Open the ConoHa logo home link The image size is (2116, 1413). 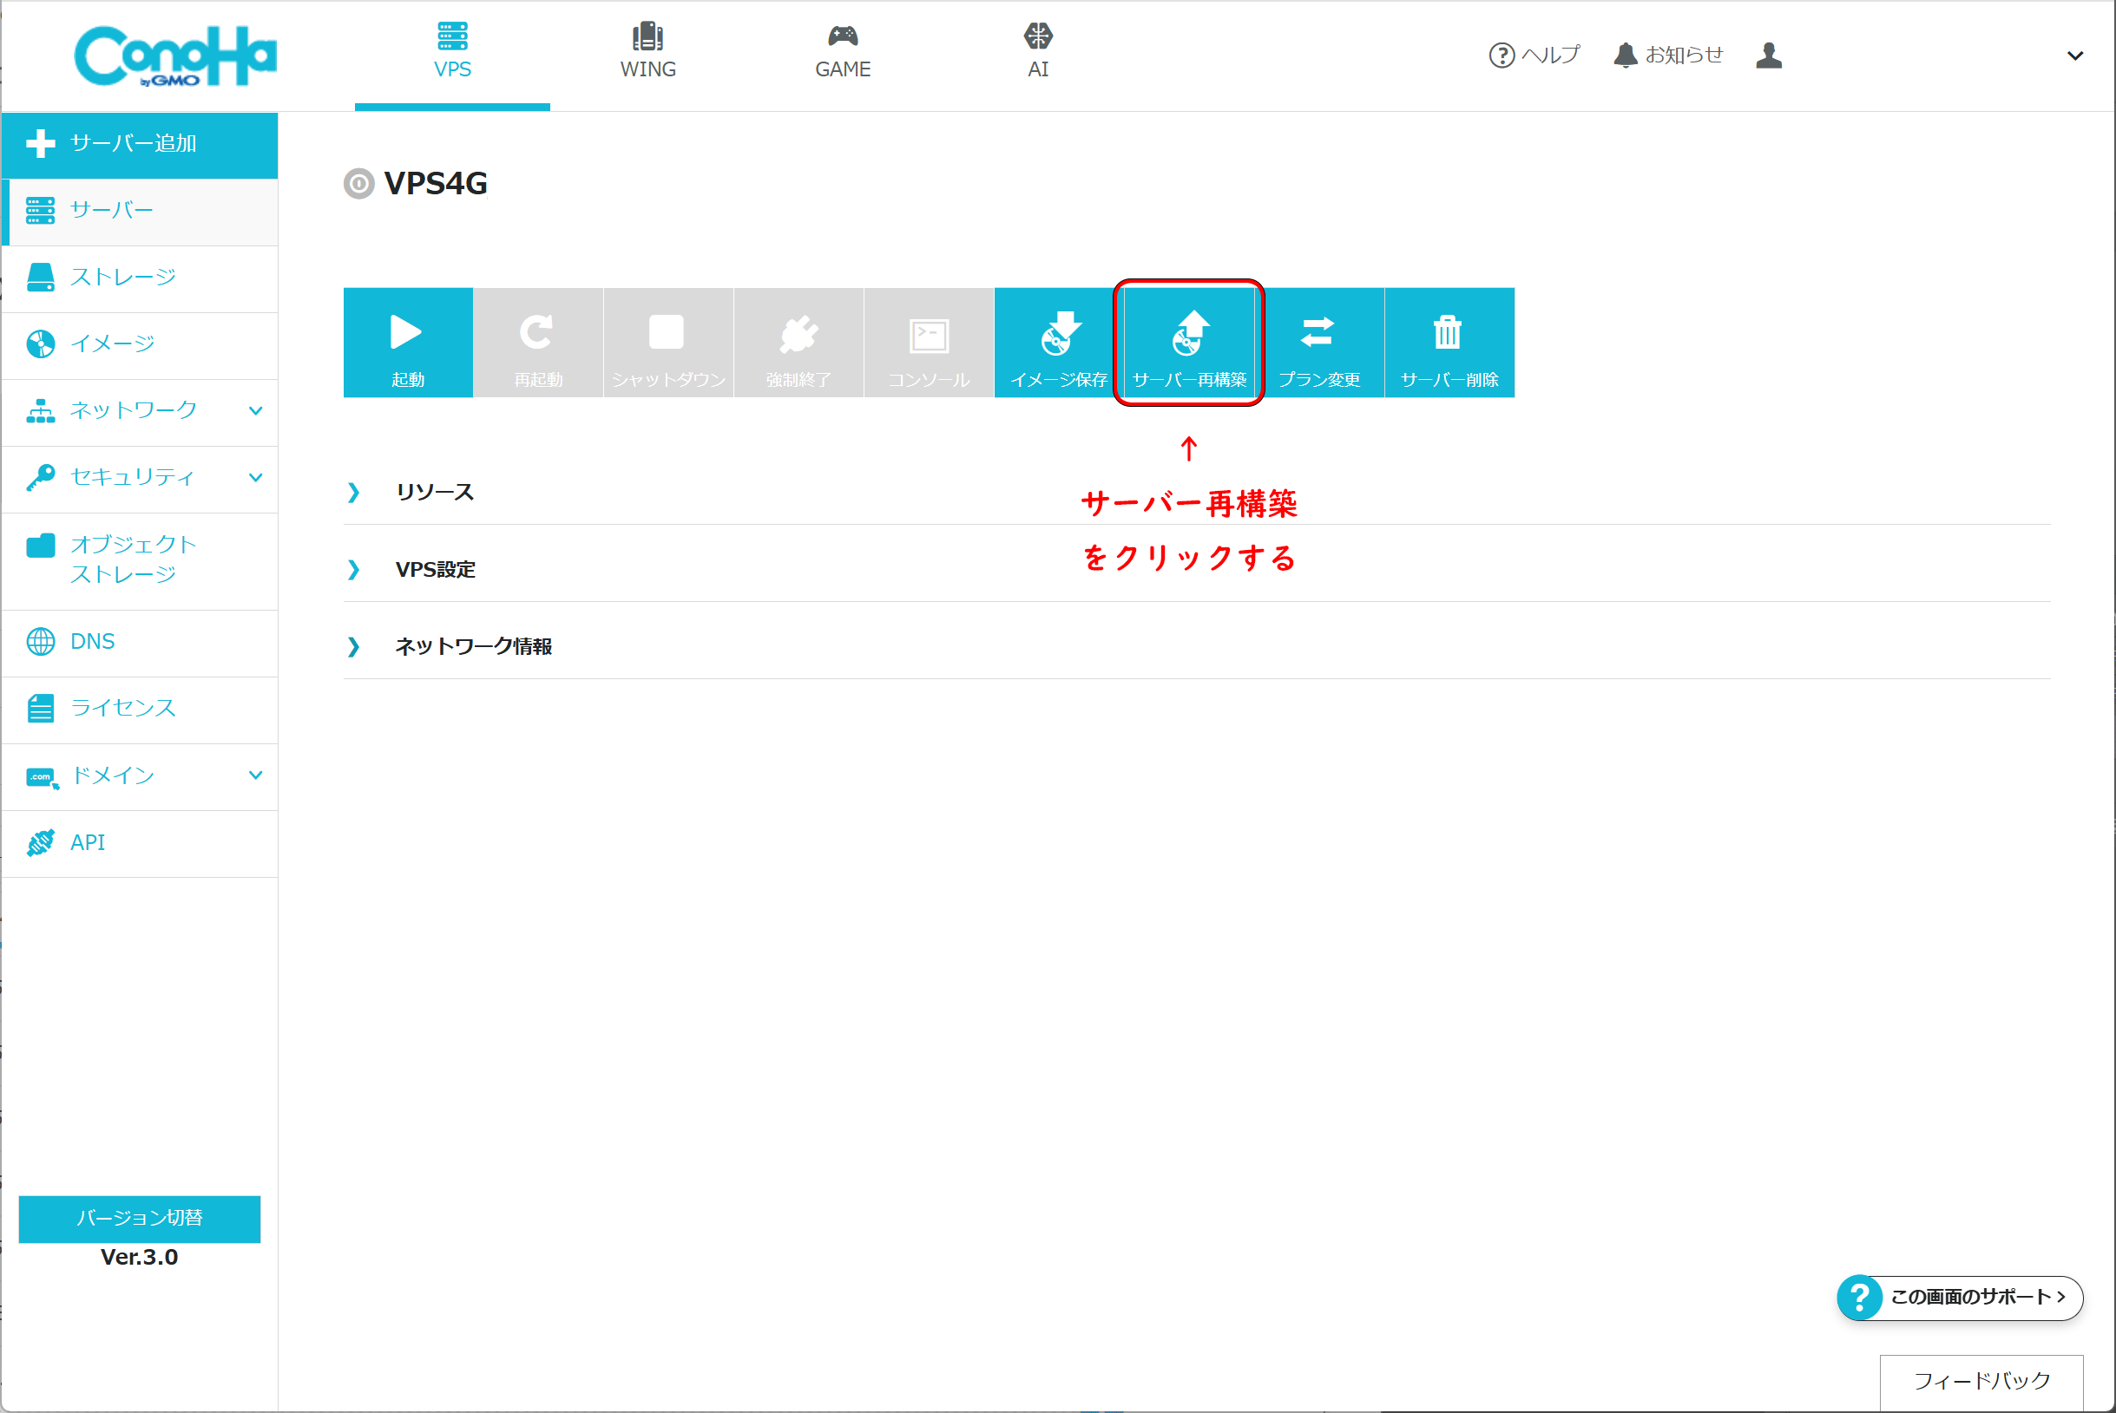[175, 56]
